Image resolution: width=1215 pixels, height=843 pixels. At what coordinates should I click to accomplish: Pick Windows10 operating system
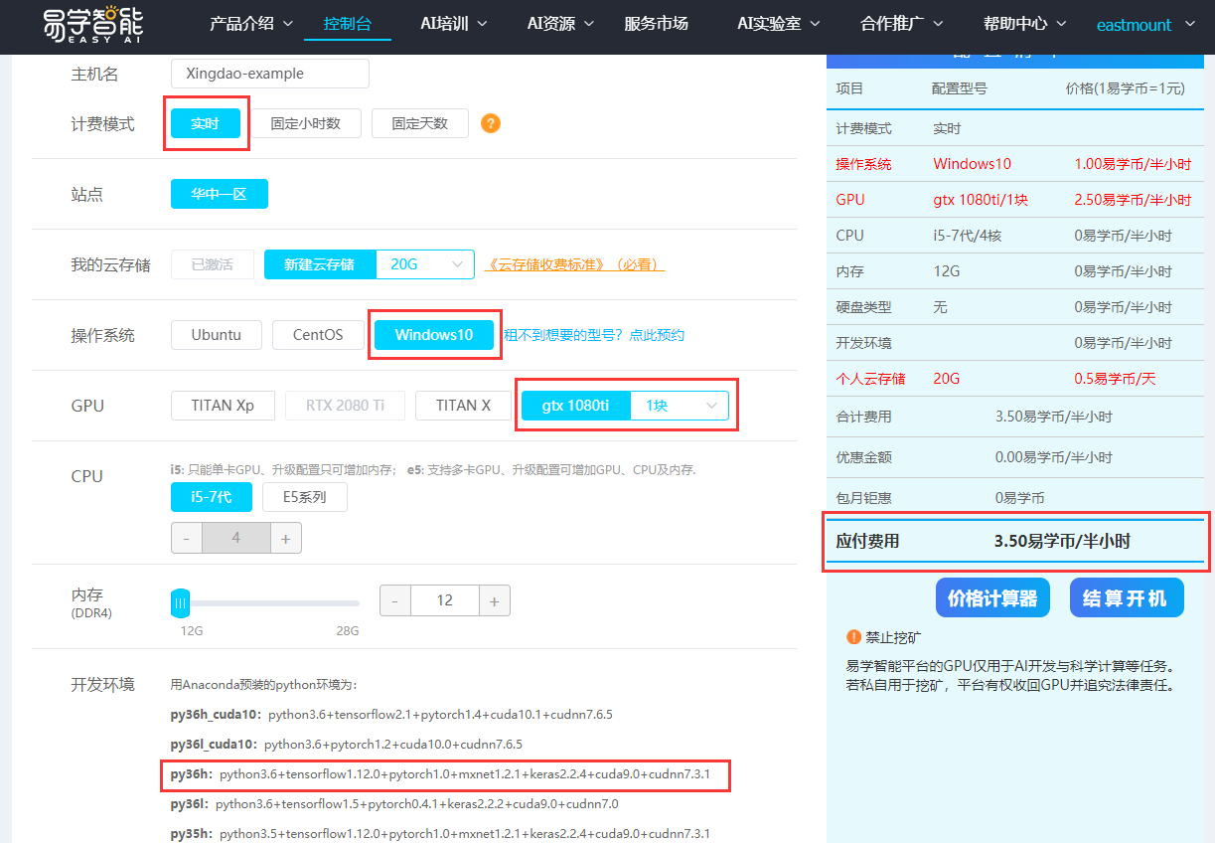[x=434, y=335]
